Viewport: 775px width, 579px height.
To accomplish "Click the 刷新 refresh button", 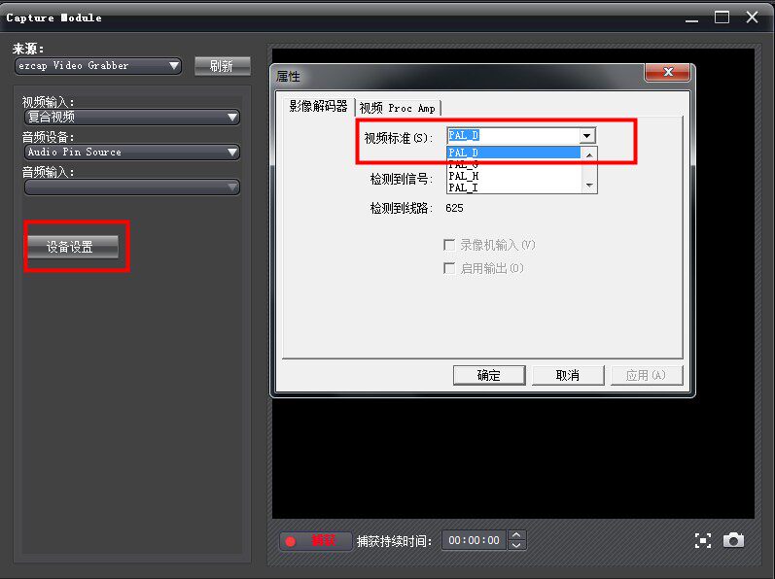I will coord(222,66).
